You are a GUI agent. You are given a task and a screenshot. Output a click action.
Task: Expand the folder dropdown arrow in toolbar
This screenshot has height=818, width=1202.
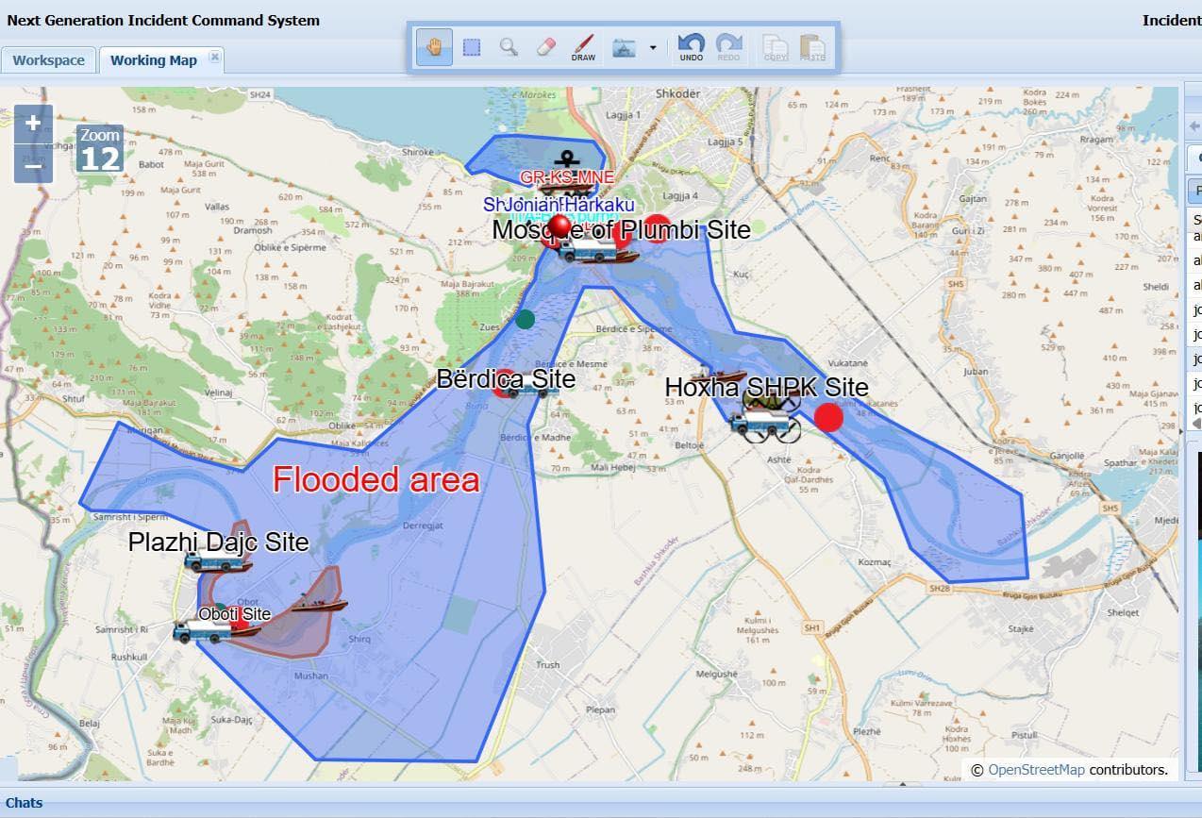click(653, 48)
